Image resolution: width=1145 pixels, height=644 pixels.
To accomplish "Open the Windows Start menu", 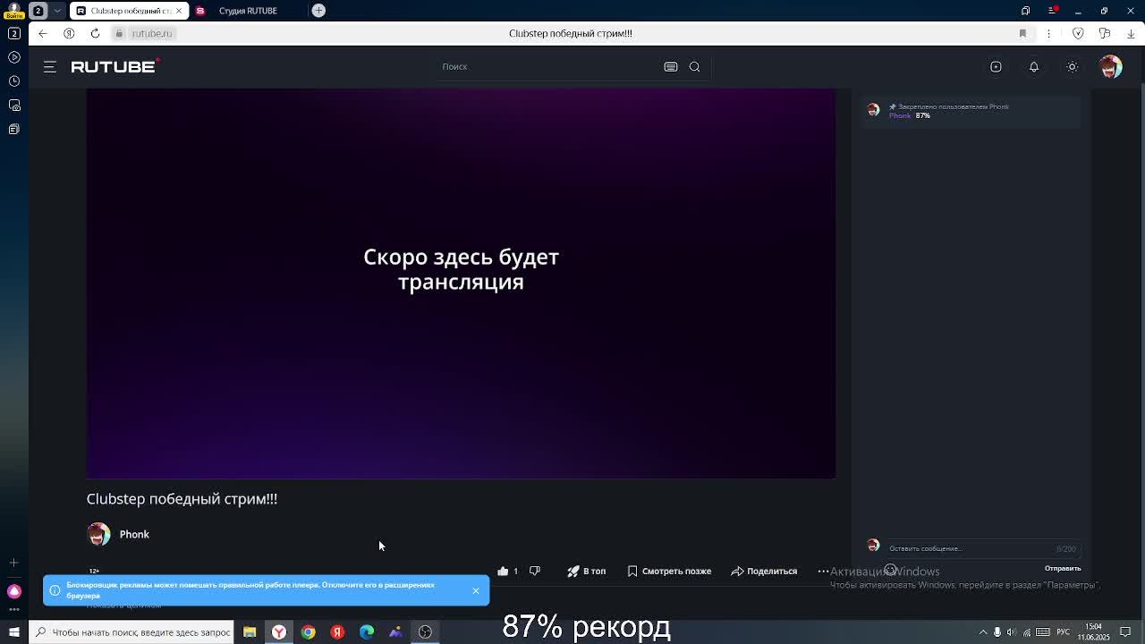I will (13, 632).
